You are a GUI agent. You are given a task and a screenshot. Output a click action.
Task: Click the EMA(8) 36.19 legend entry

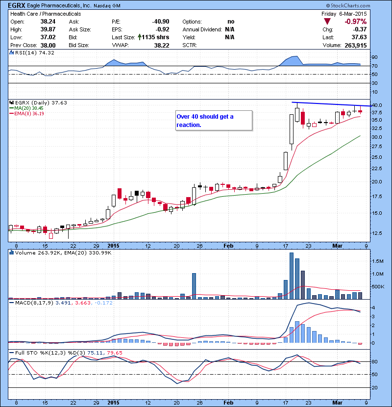[29, 114]
